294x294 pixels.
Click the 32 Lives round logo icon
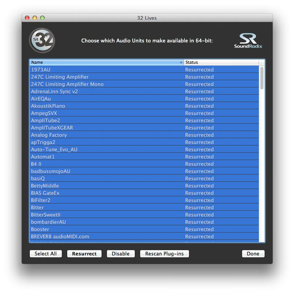coord(42,41)
